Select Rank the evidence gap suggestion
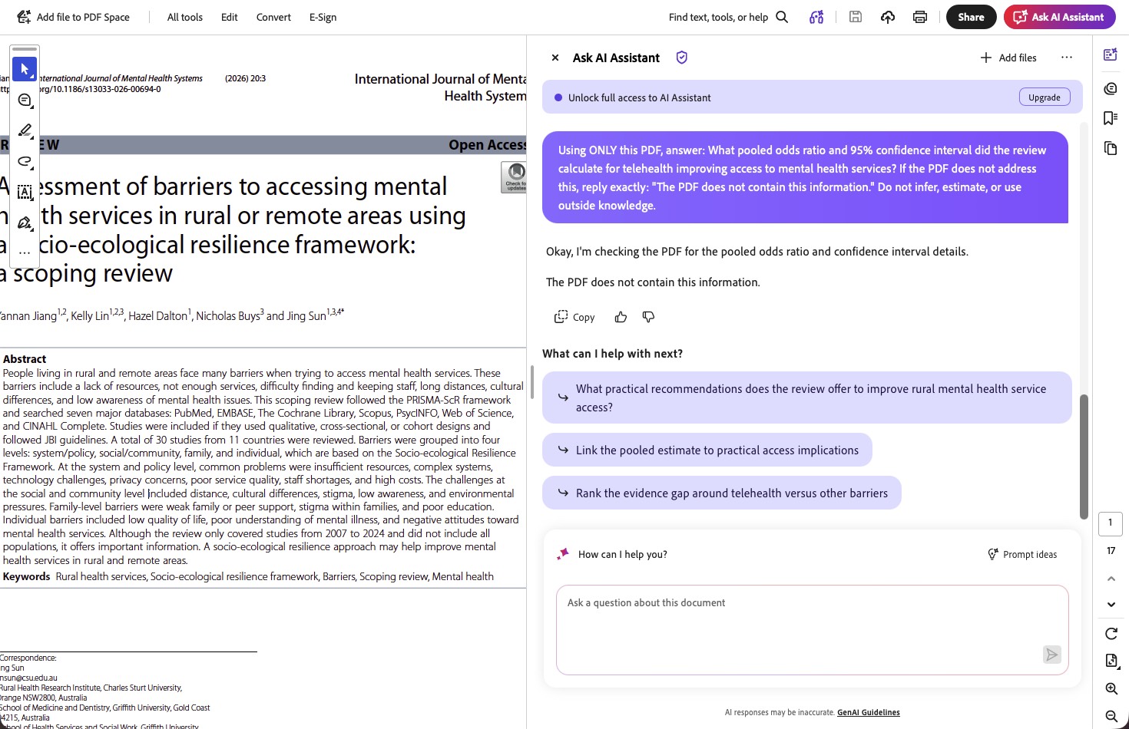Screen dimensions: 1129x729 coord(722,493)
